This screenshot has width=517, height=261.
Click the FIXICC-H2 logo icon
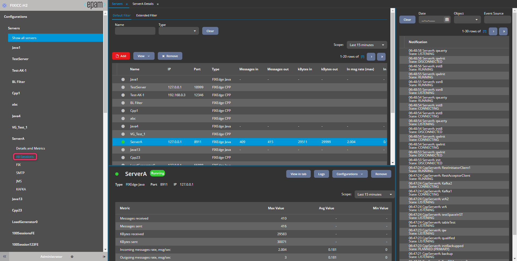click(x=4, y=5)
